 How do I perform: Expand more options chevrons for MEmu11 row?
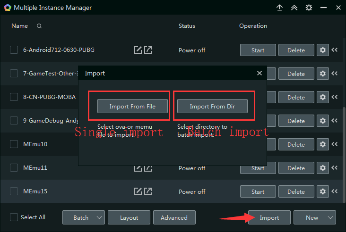click(x=335, y=168)
